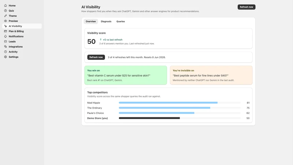
Task: Click '+5 vs last refresh' text
Action: (113, 40)
